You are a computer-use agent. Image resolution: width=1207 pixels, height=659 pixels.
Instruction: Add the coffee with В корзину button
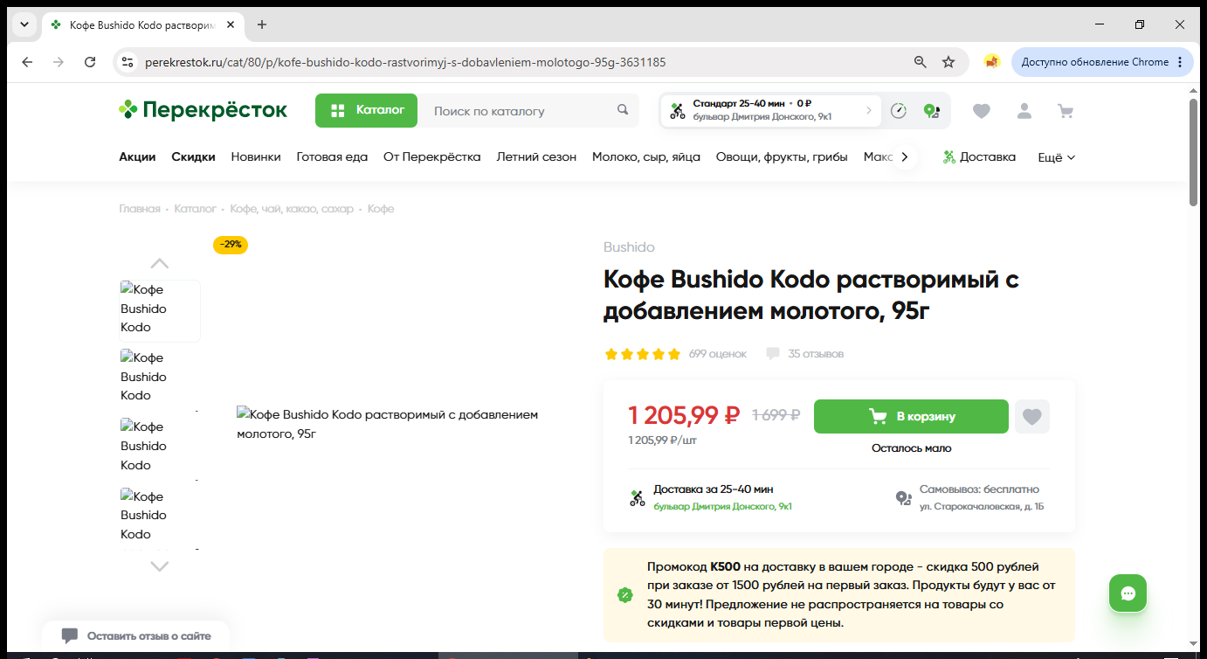[911, 417]
